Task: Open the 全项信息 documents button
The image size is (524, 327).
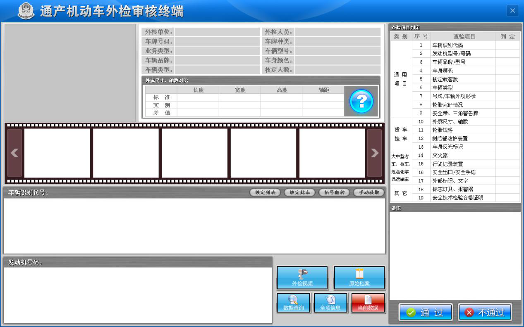Action: (x=330, y=303)
